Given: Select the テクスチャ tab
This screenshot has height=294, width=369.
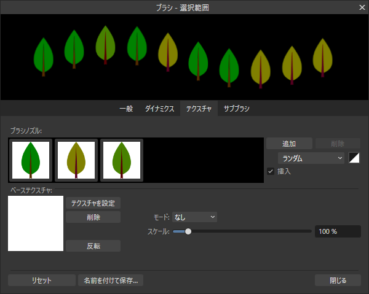Looking at the screenshot, I should point(199,109).
